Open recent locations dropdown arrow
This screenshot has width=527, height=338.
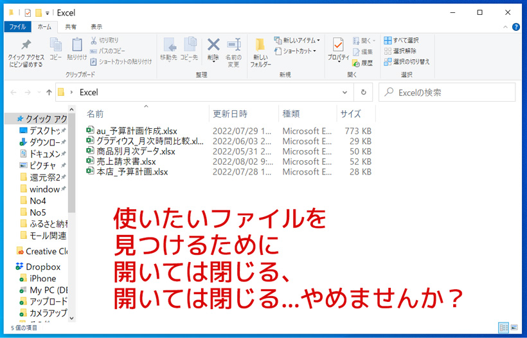pyautogui.click(x=39, y=92)
